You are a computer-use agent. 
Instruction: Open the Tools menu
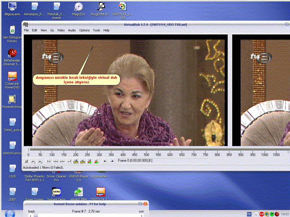point(97,30)
